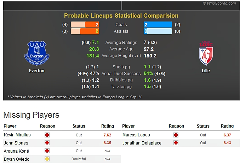Click John Stones injury cross icon
Screen dimensions: 240x166
[x=47, y=143]
